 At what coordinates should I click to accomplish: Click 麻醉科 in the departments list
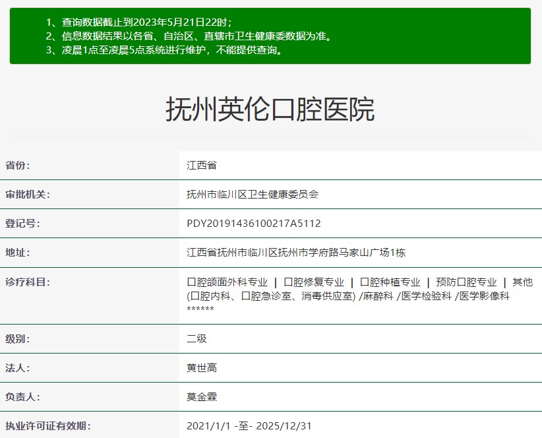click(x=378, y=296)
